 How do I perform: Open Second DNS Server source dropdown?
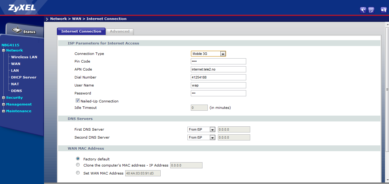click(x=201, y=137)
